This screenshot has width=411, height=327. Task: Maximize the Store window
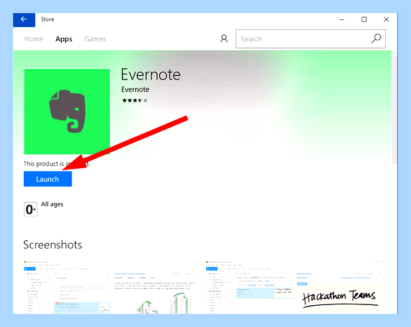point(364,20)
